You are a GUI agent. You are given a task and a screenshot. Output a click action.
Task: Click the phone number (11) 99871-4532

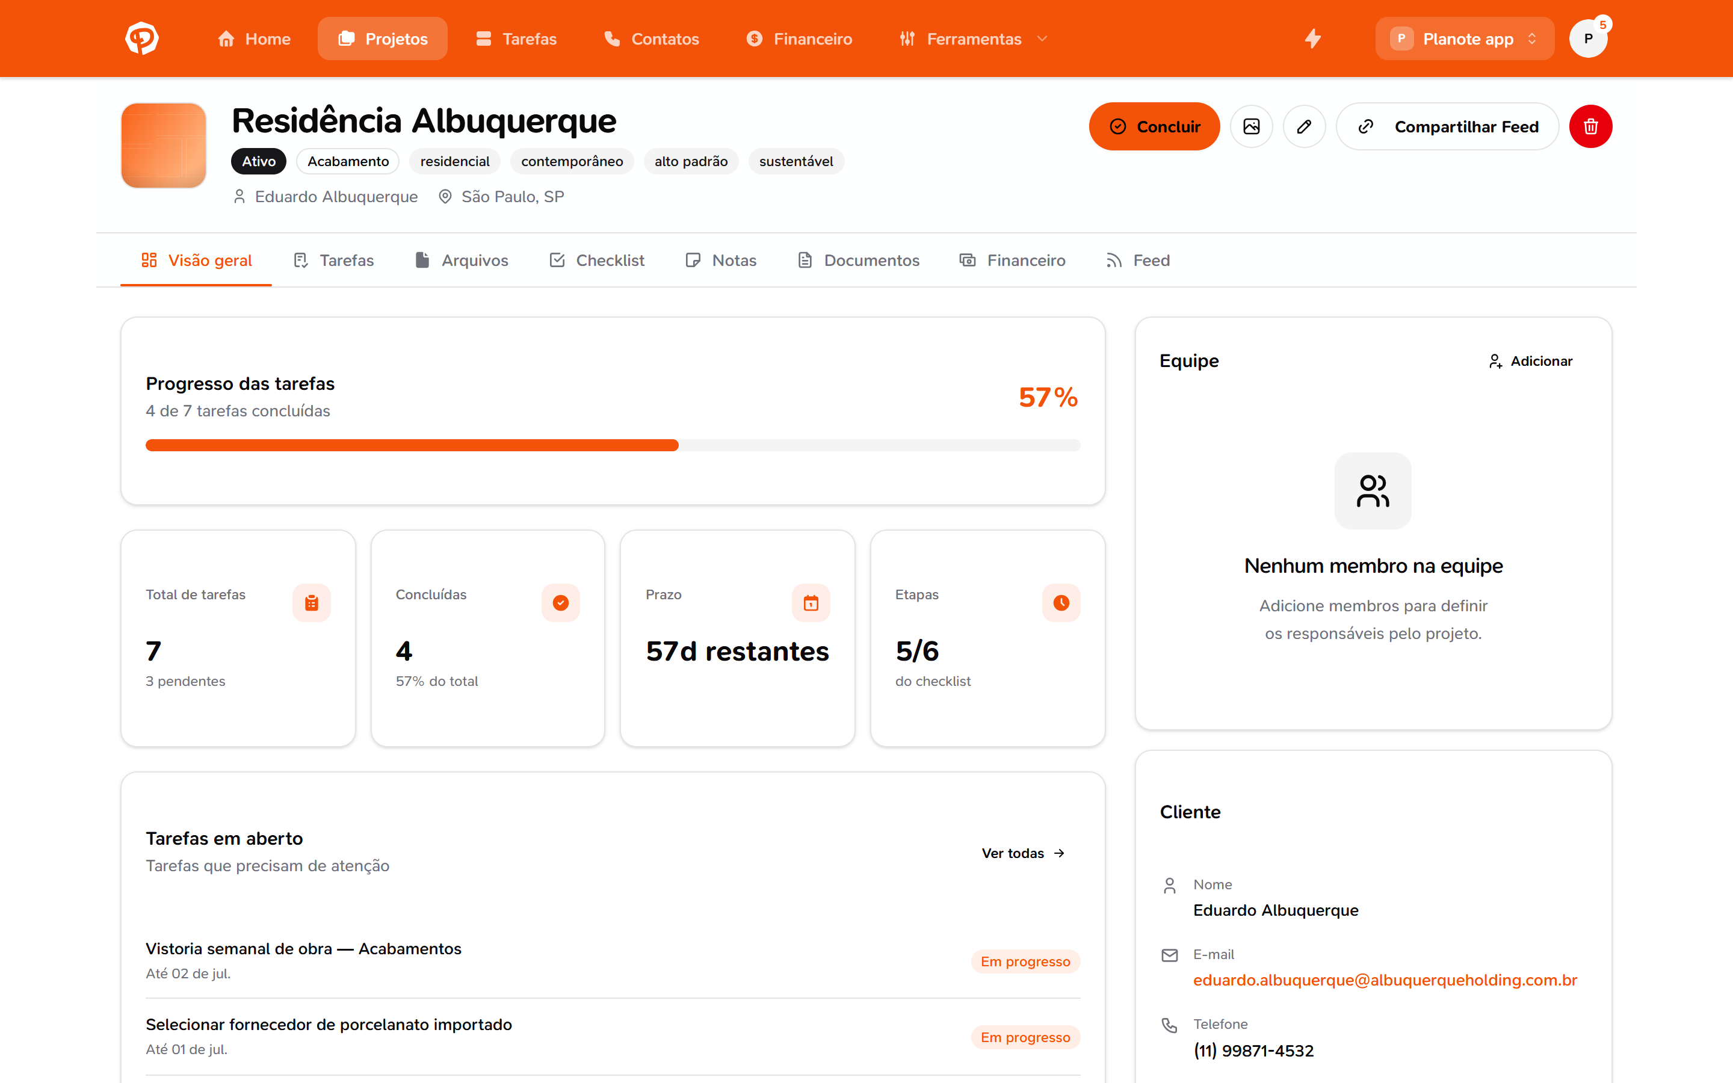[x=1253, y=1051]
